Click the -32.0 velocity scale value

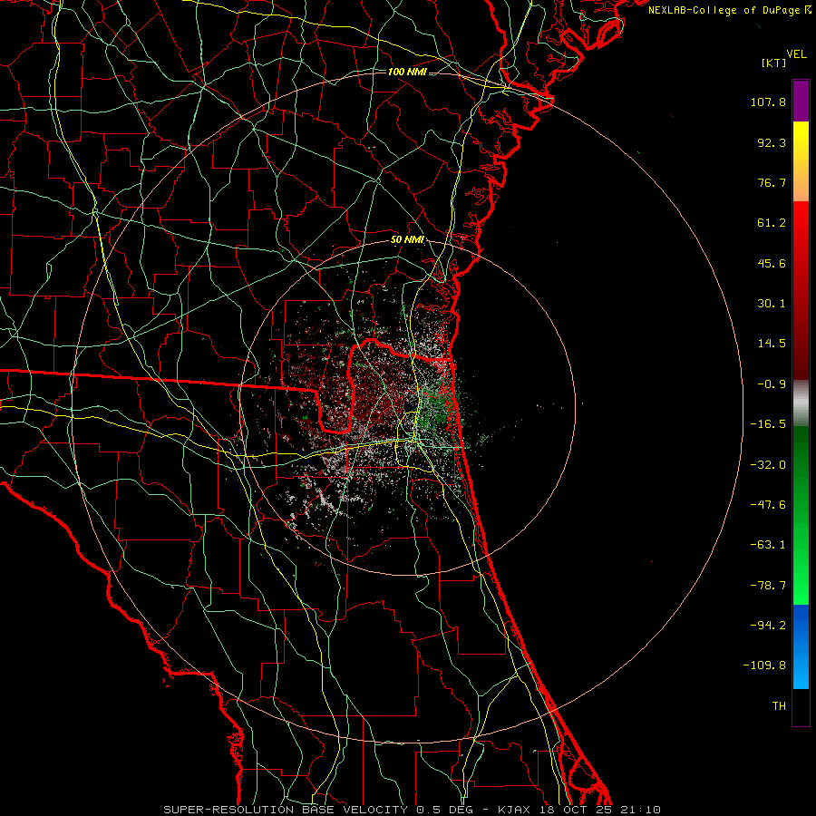768,465
